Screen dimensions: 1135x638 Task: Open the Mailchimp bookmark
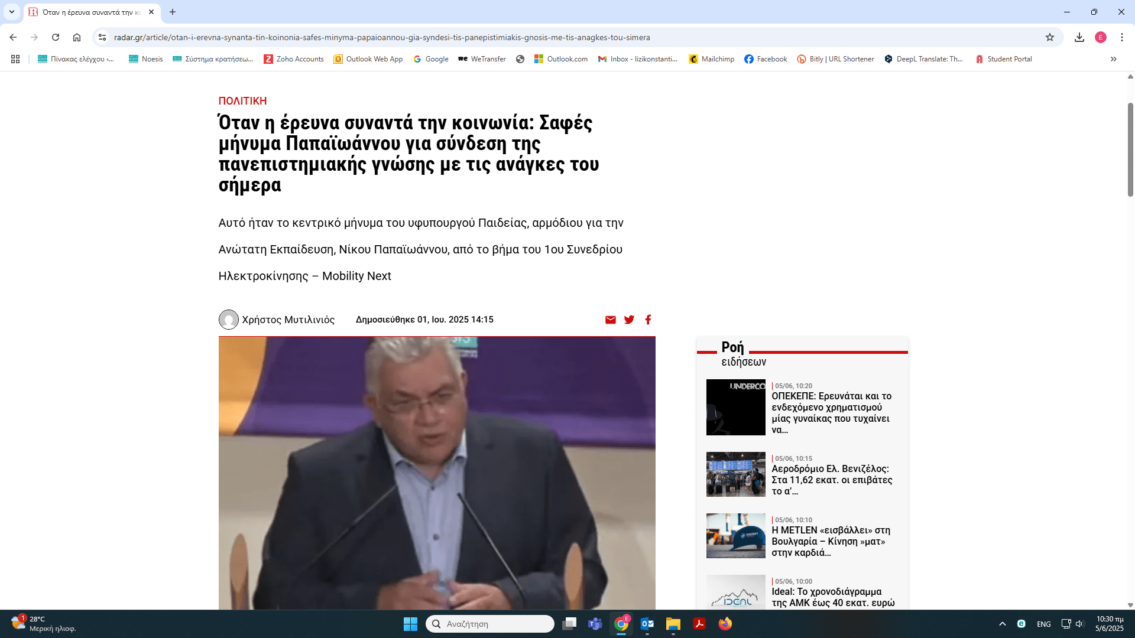point(712,59)
